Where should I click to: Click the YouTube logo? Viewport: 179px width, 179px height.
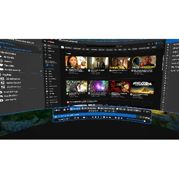point(51,42)
